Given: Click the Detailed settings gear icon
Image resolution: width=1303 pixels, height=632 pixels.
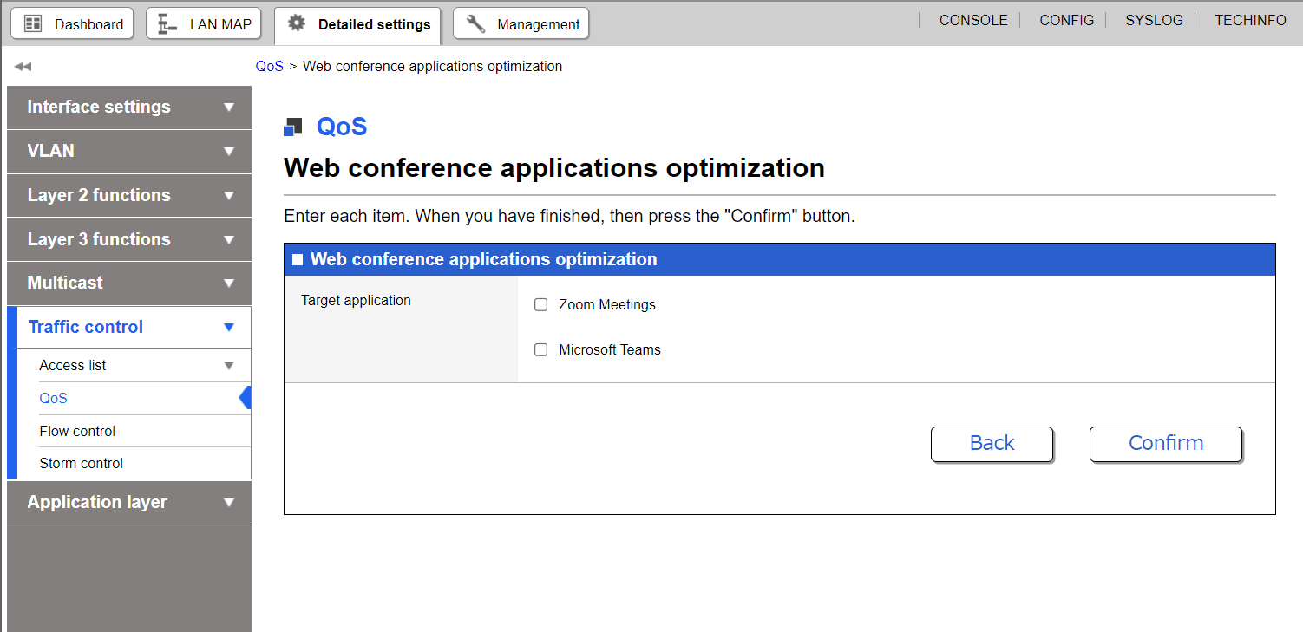Looking at the screenshot, I should (297, 23).
